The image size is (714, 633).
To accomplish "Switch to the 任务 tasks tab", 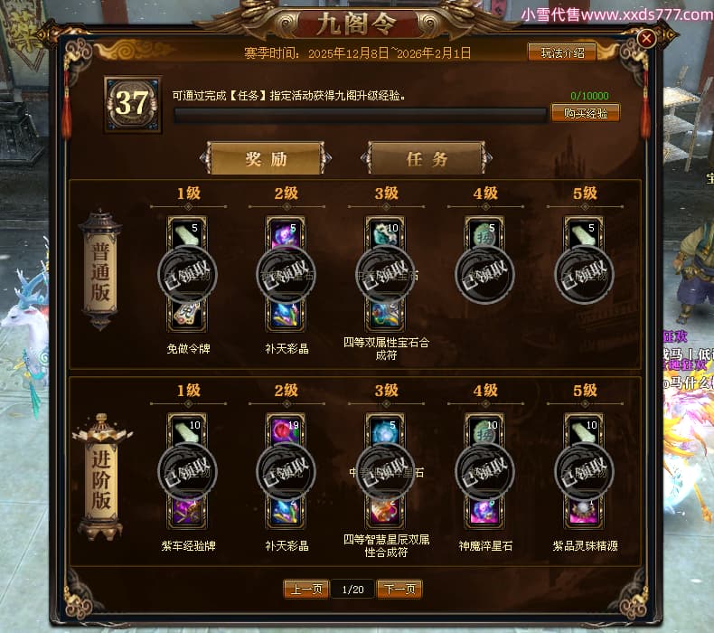I will tap(427, 158).
